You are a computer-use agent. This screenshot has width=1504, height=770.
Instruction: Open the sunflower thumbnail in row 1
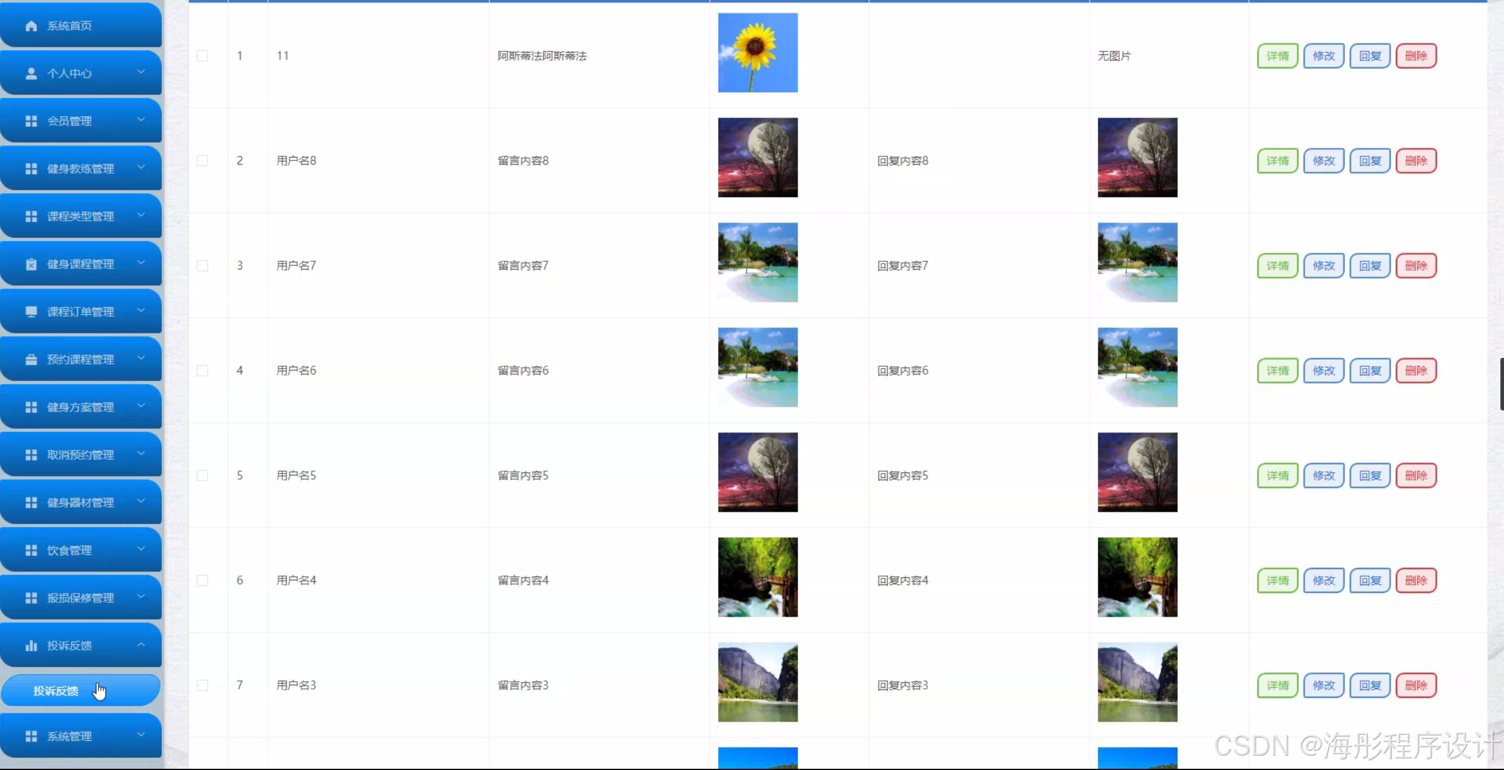pyautogui.click(x=757, y=53)
